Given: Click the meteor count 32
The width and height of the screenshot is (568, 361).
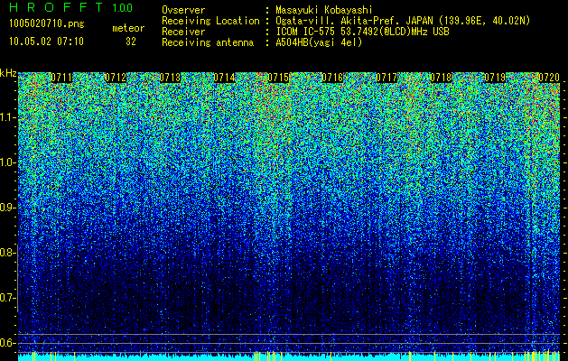Looking at the screenshot, I should tap(131, 42).
